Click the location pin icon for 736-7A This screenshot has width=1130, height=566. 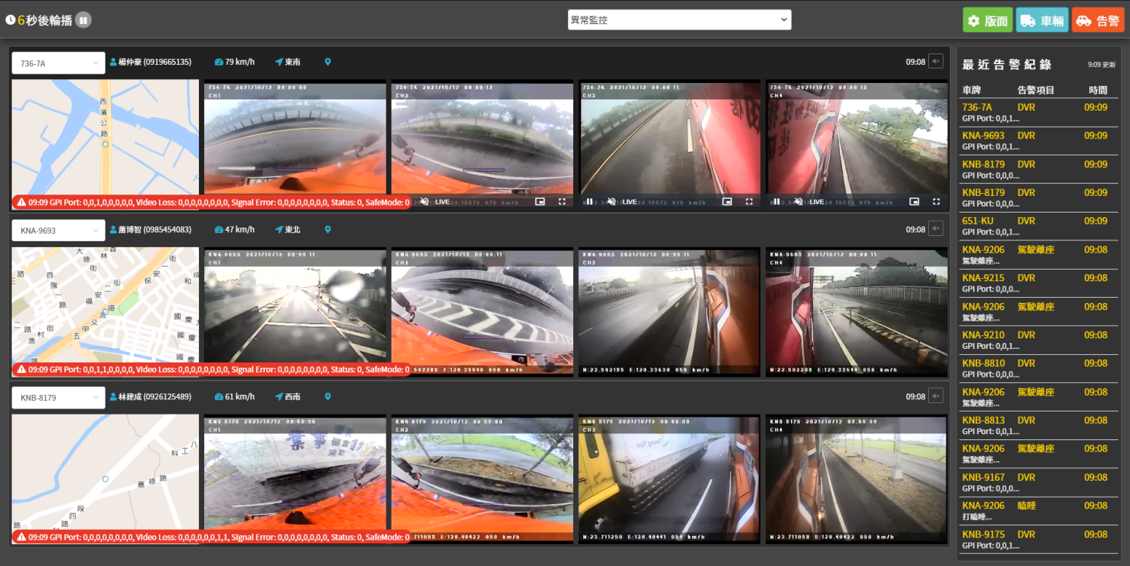[328, 62]
